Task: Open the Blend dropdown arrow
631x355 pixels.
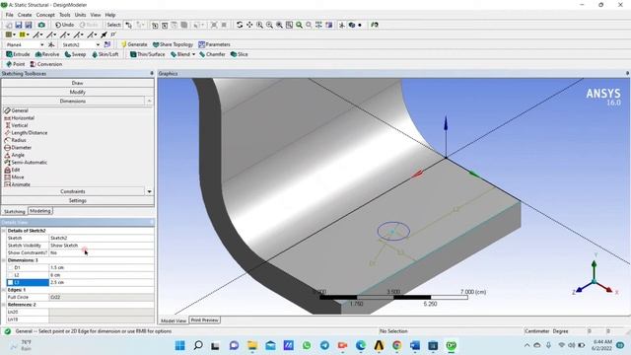Action: [193, 54]
